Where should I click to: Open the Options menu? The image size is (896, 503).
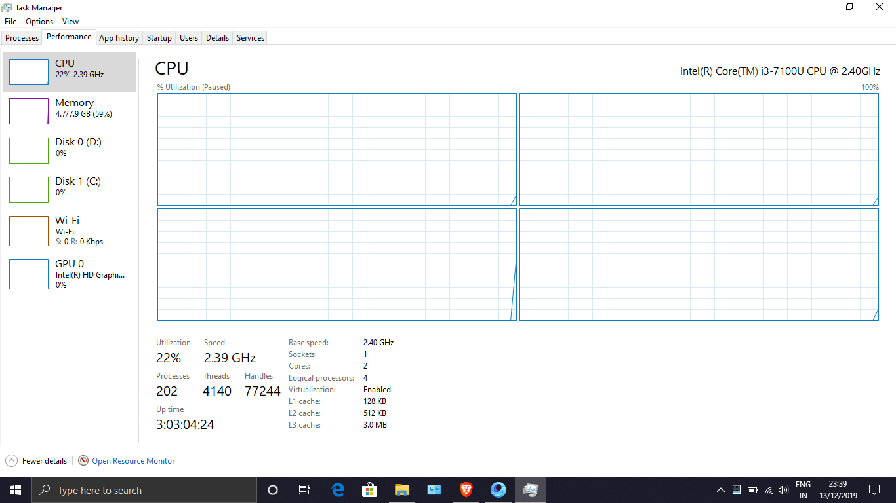(39, 22)
